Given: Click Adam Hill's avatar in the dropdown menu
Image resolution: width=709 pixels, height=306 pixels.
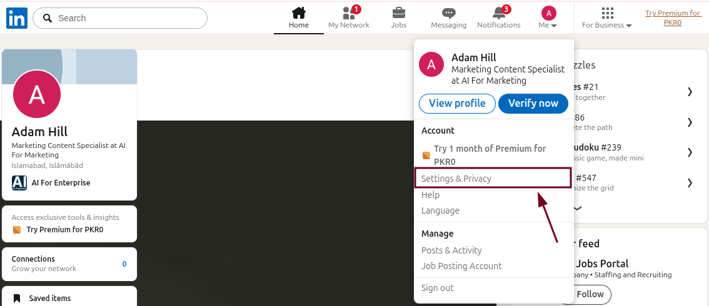Looking at the screenshot, I should coord(431,64).
